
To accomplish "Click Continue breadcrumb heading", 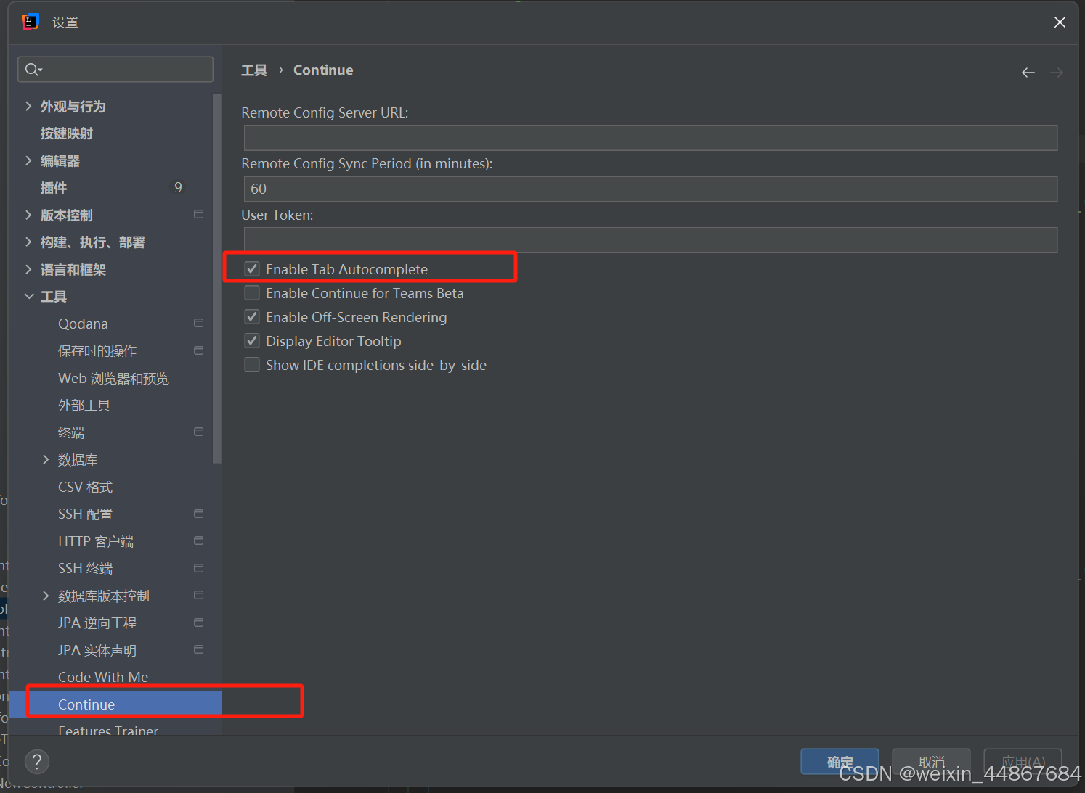I will 323,70.
